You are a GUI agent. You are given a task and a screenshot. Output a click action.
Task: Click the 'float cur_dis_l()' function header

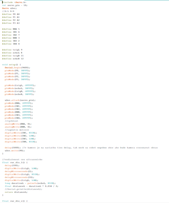click(15, 162)
